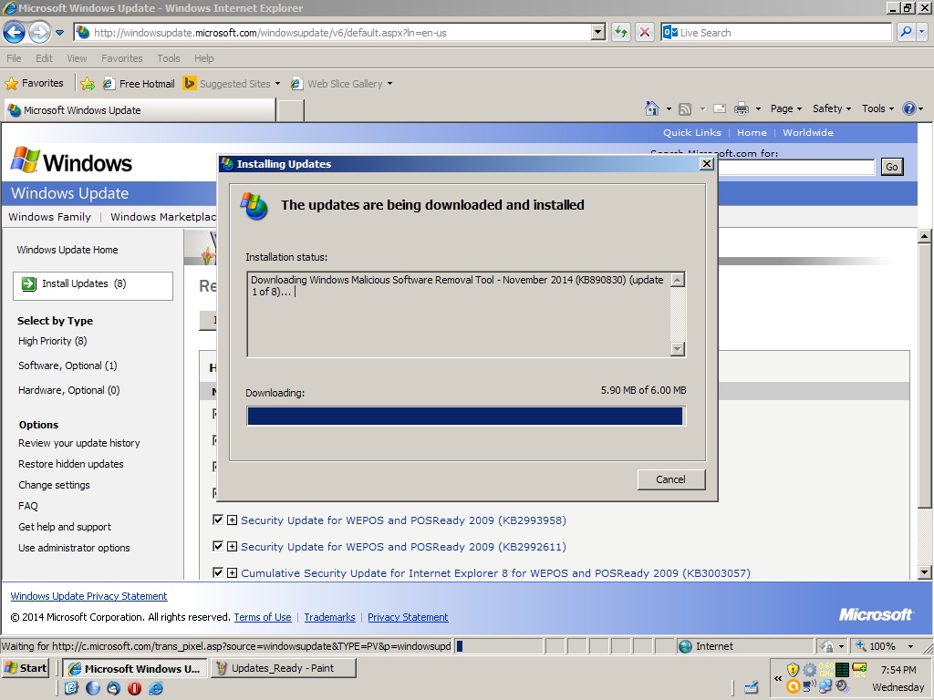The width and height of the screenshot is (934, 700).
Task: Click the gear icon in system tray
Action: (810, 670)
